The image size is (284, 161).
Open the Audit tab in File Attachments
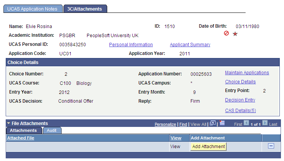(52, 130)
